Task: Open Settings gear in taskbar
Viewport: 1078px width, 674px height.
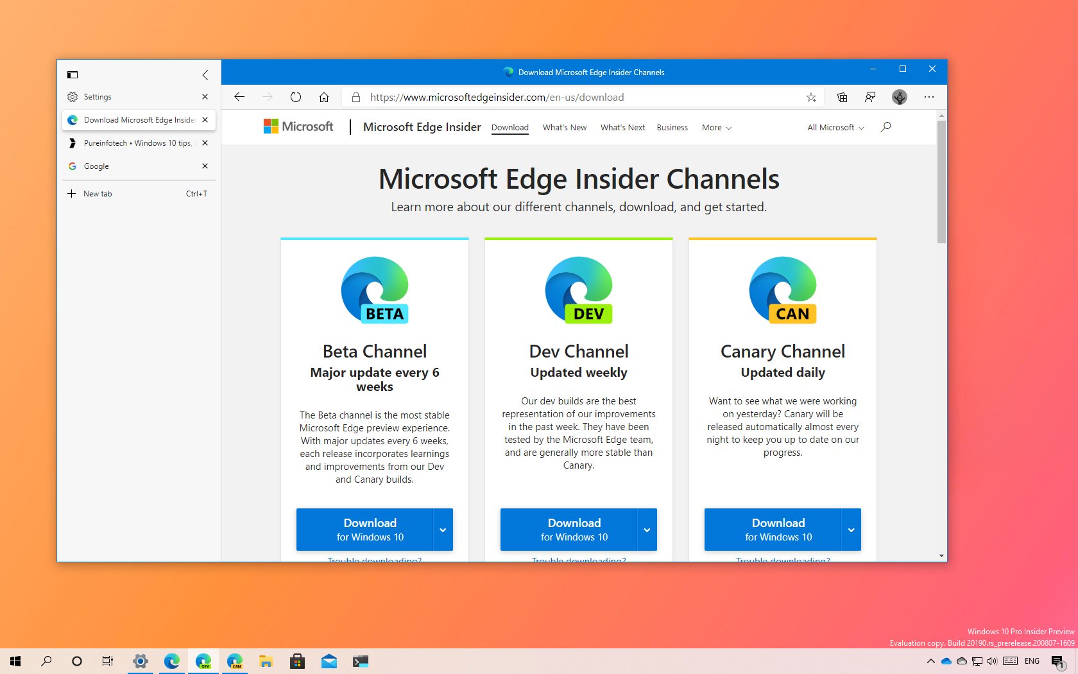Action: [x=141, y=661]
